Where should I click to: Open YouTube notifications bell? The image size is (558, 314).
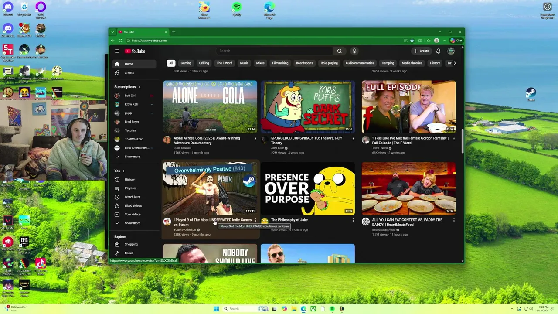click(438, 51)
